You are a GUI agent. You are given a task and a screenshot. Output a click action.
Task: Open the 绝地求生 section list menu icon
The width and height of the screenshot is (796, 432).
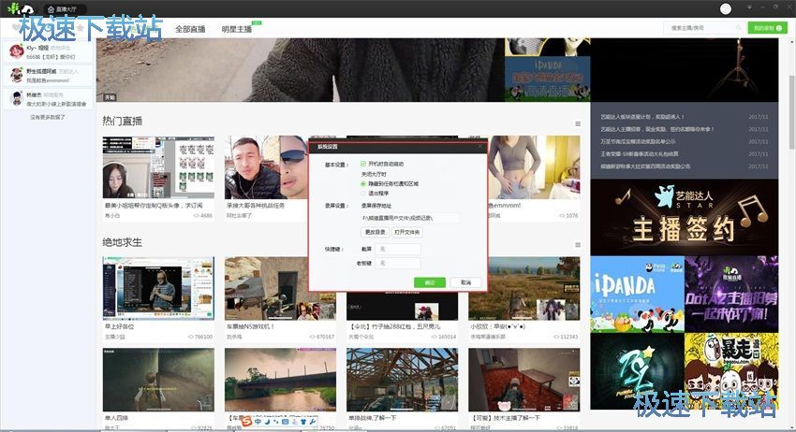tap(578, 245)
